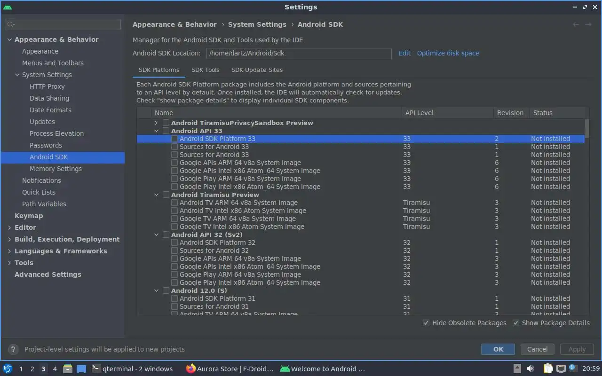Sort by the Status column header
The width and height of the screenshot is (602, 376).
[x=557, y=113]
